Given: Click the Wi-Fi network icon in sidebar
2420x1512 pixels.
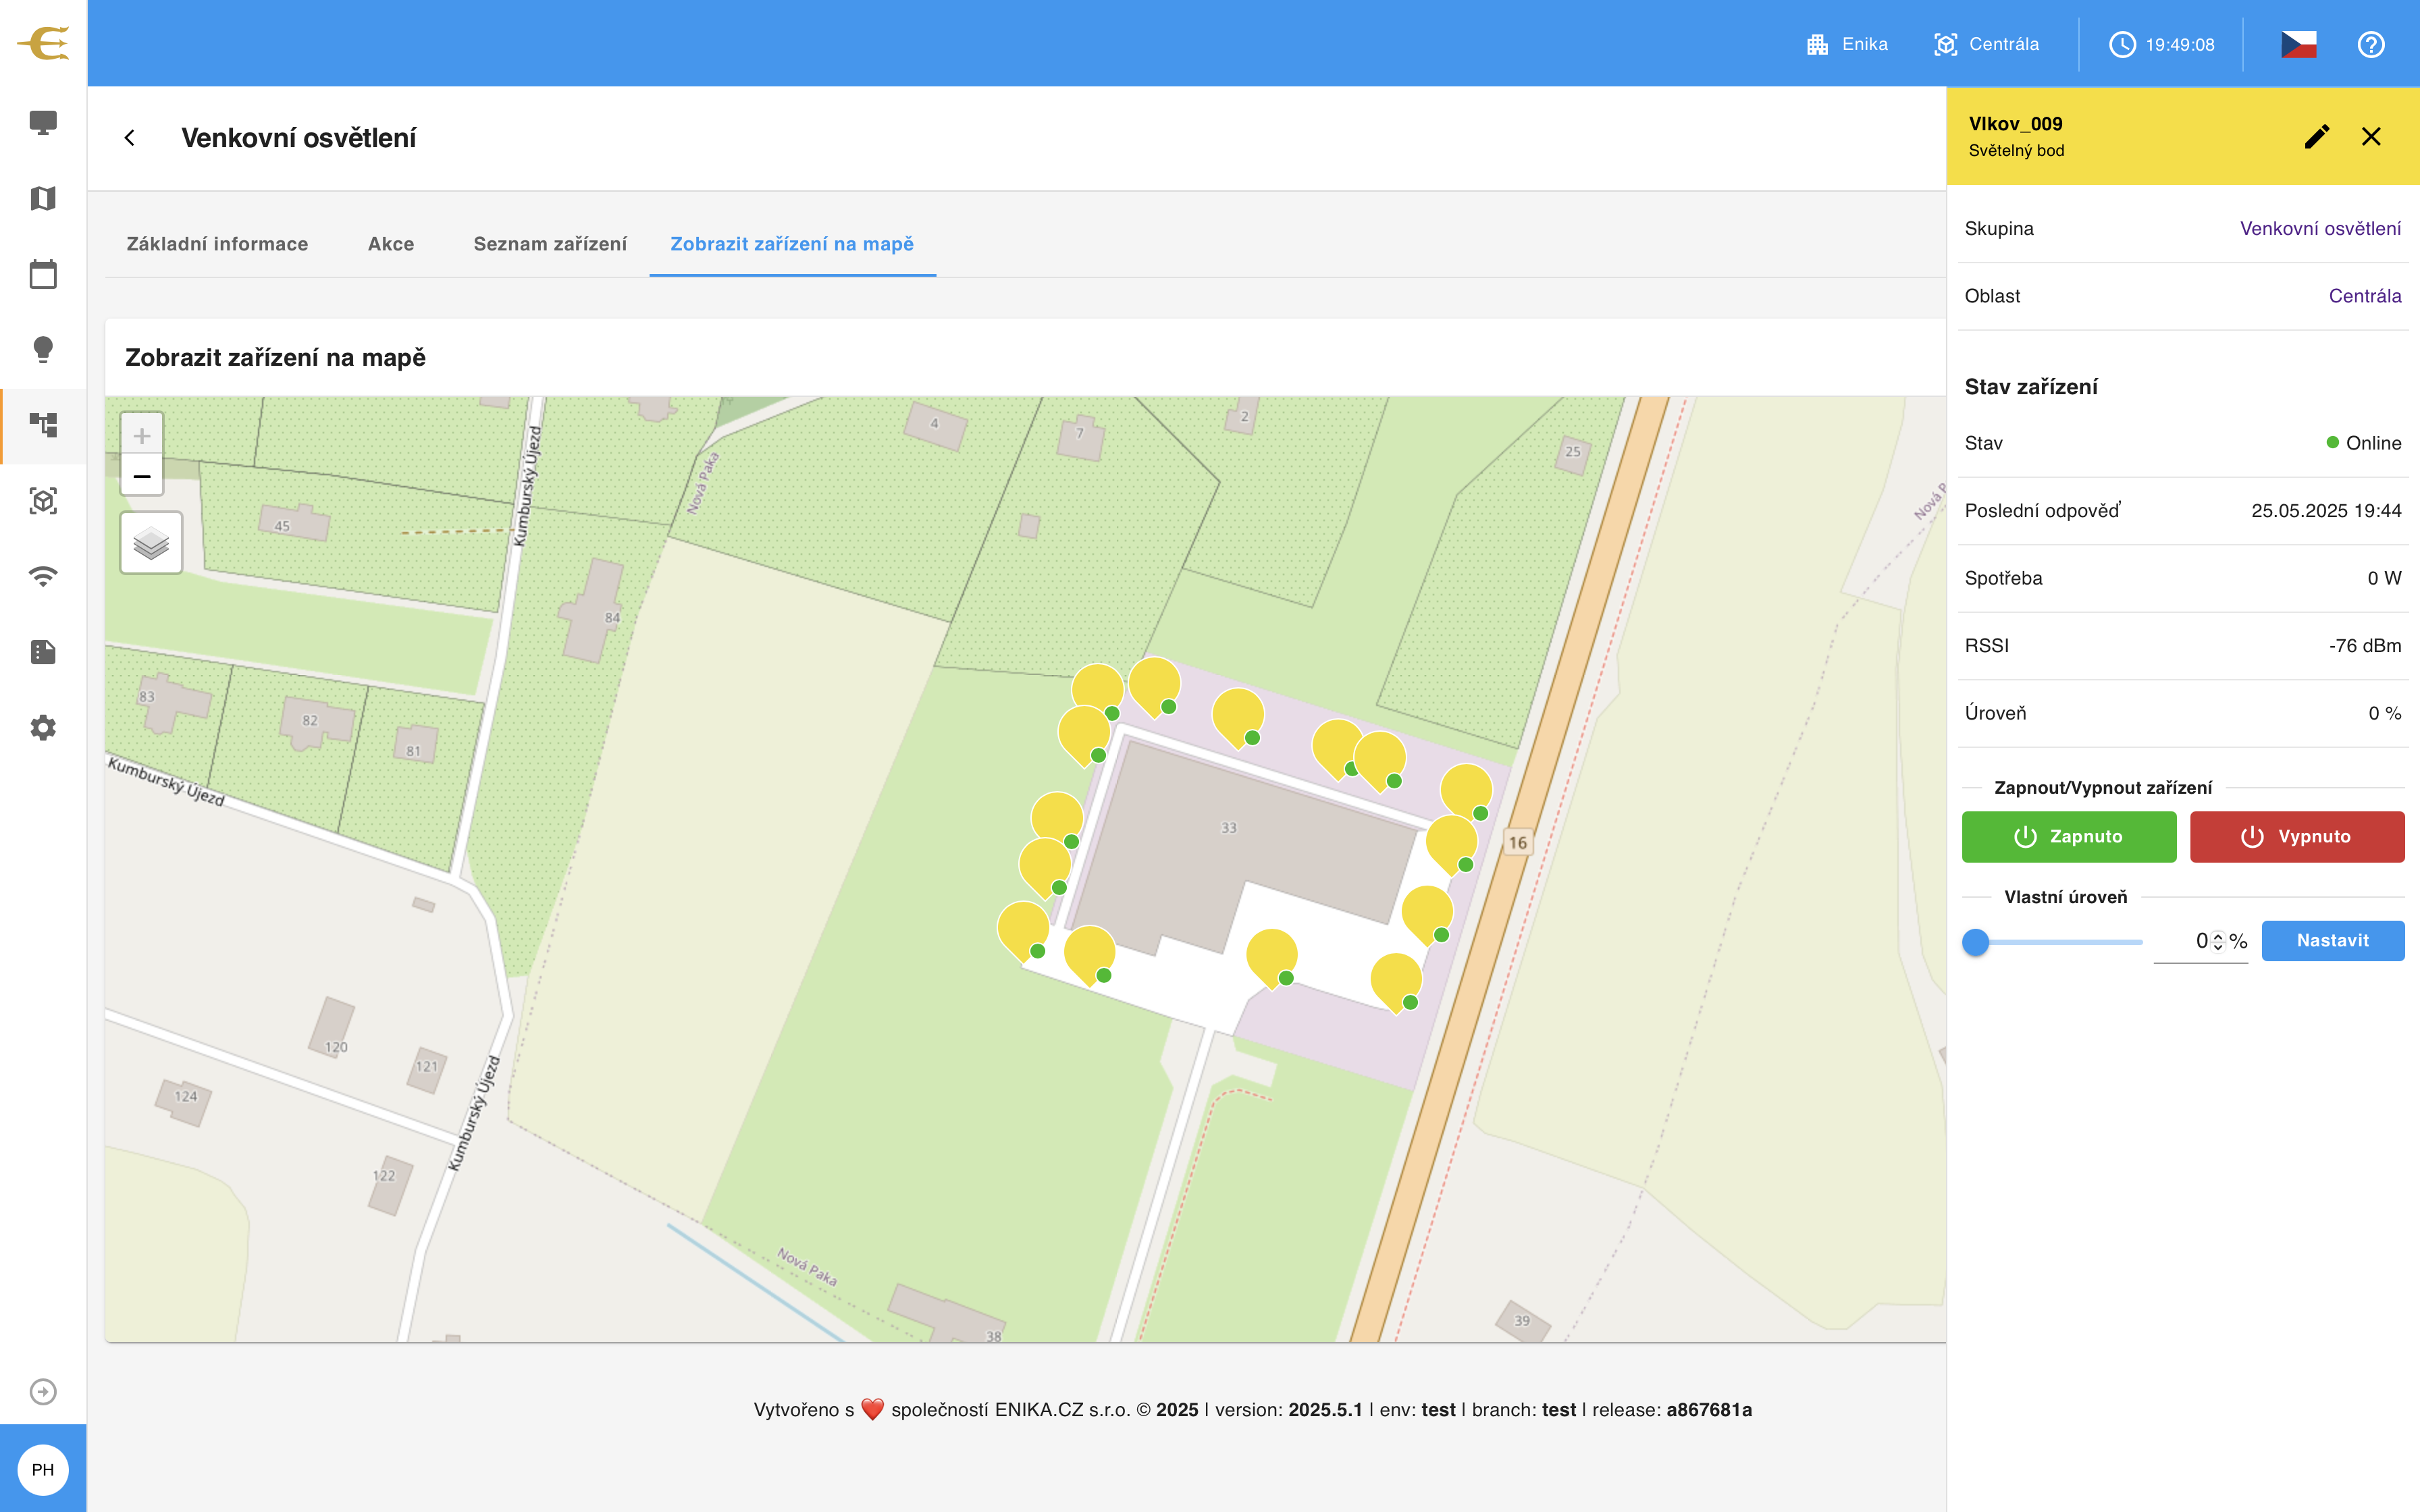Looking at the screenshot, I should [43, 576].
